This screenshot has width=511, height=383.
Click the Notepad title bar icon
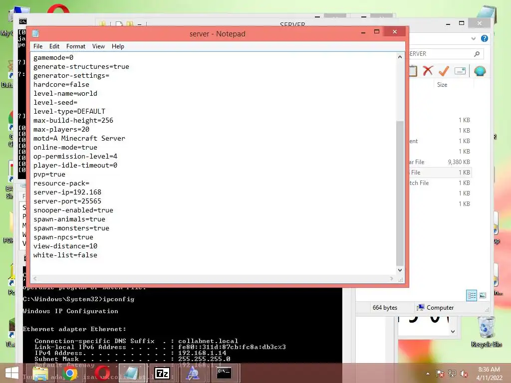pos(35,33)
